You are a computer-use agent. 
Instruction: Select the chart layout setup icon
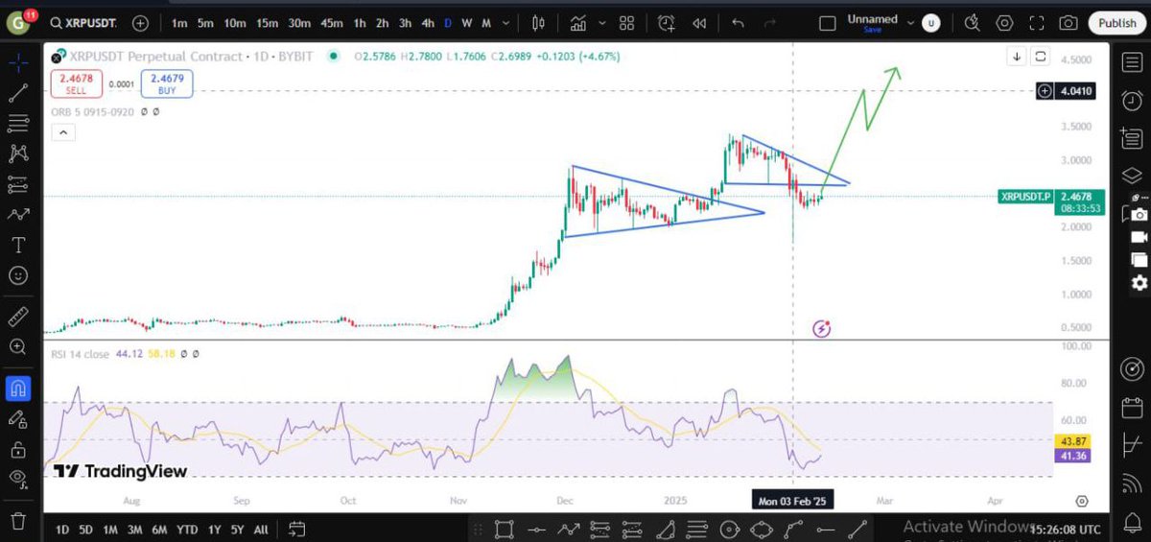827,23
